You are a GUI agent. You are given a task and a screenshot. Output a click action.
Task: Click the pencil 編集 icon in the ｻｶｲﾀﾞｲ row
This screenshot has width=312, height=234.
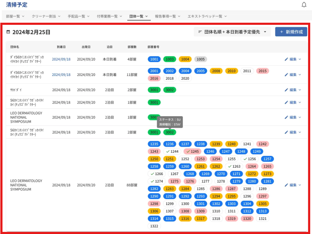286,90
